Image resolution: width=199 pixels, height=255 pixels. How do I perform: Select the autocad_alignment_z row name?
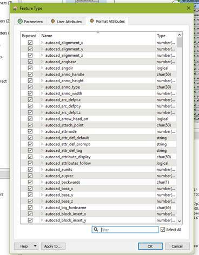(64, 55)
